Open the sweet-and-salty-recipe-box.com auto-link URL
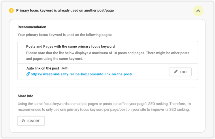This screenshot has width=215, height=139. click(82, 74)
